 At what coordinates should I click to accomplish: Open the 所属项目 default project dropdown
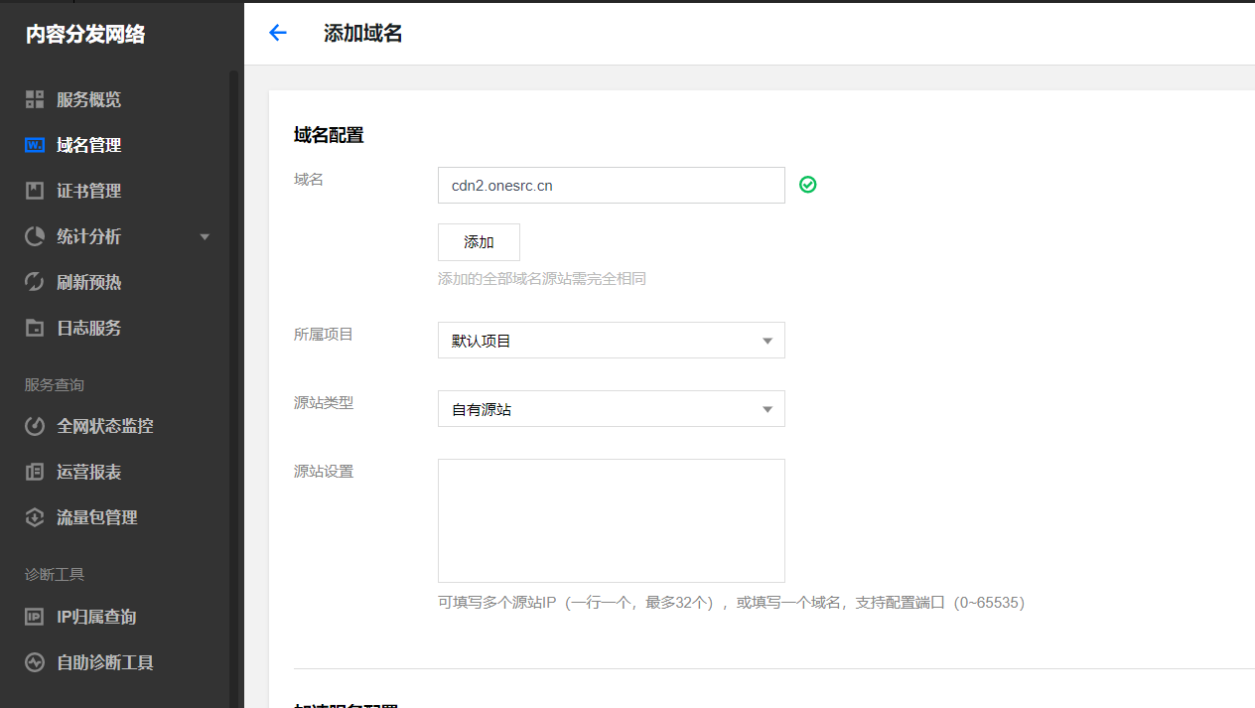tap(611, 340)
